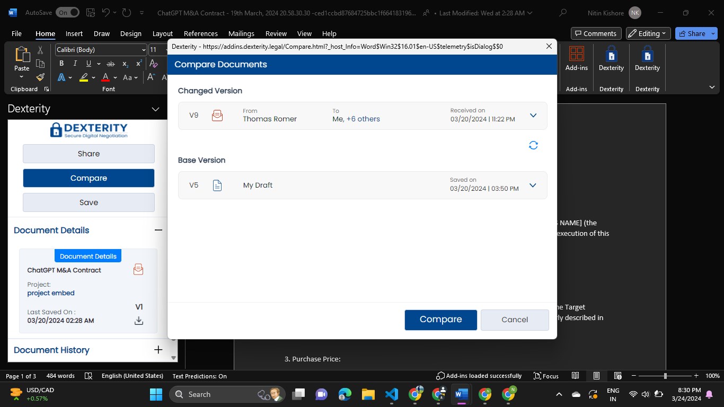The width and height of the screenshot is (724, 407).
Task: Switch to the Design tab
Action: coord(130,33)
